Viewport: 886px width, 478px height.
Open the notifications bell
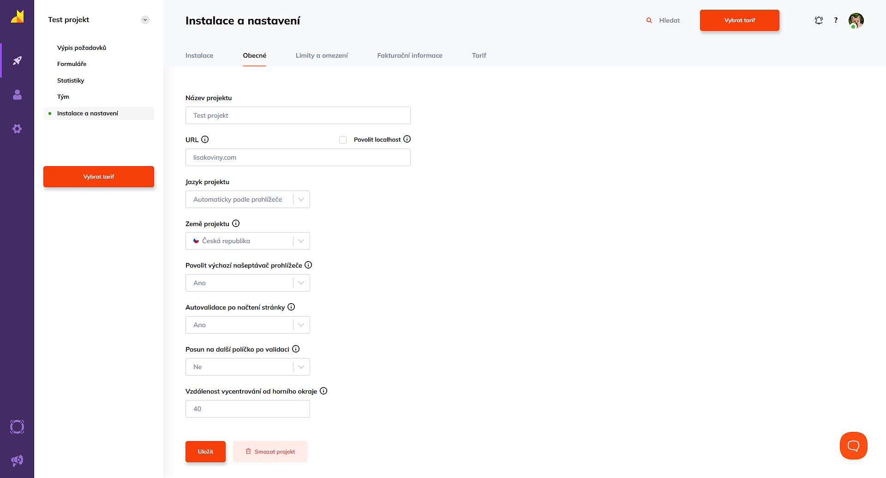point(819,20)
